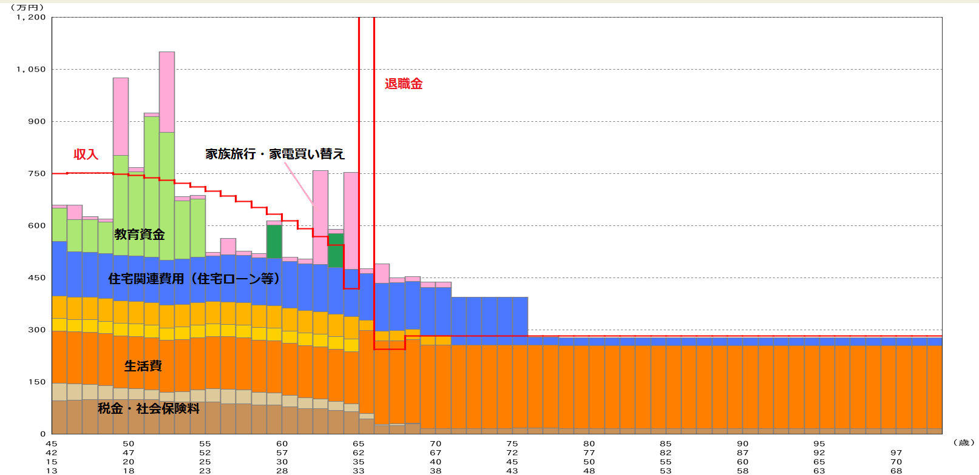Click the （歳） x-axis unit label
The image size is (979, 475).
964,443
